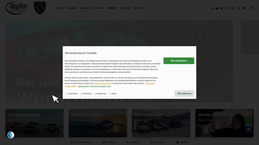This screenshot has width=259, height=145.
Task: Open the Peugeot Angebote tile
Action: tap(98, 123)
